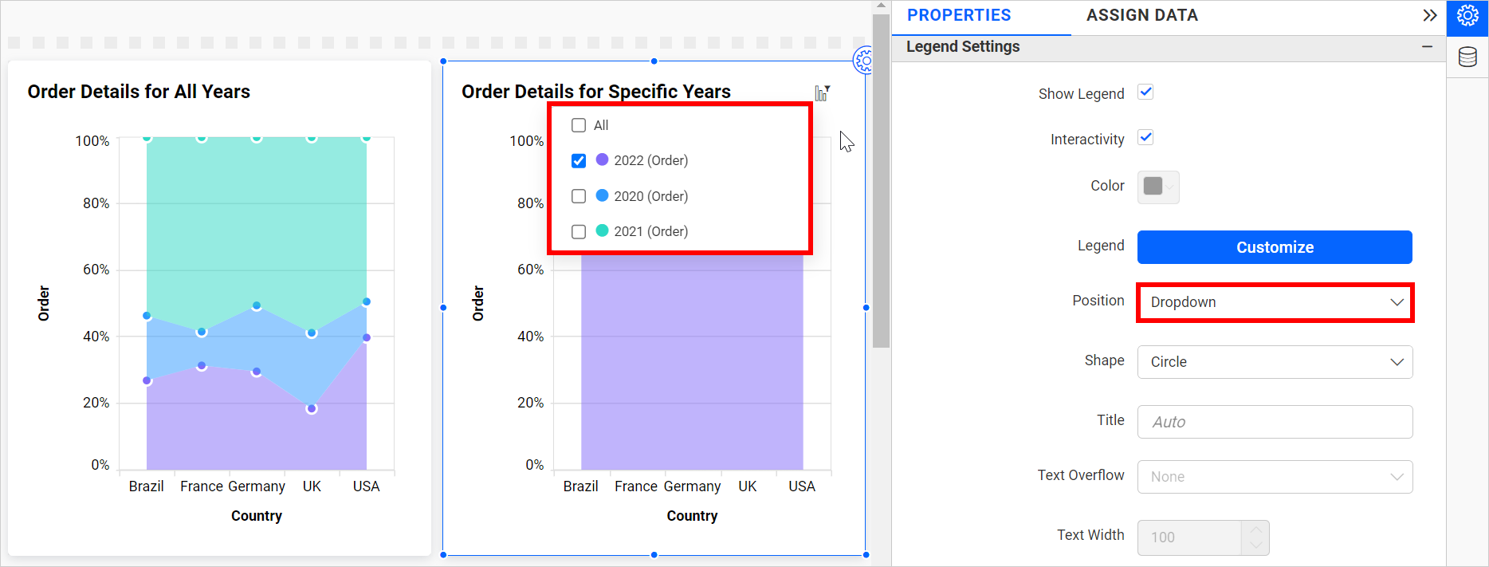Click the data source database icon
The width and height of the screenshot is (1489, 567).
pyautogui.click(x=1467, y=57)
